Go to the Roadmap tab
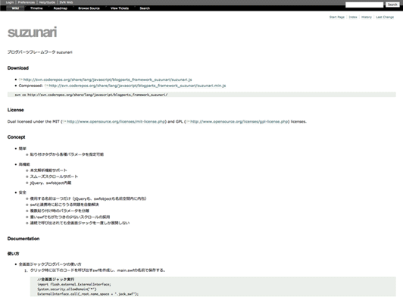 [x=61, y=8]
